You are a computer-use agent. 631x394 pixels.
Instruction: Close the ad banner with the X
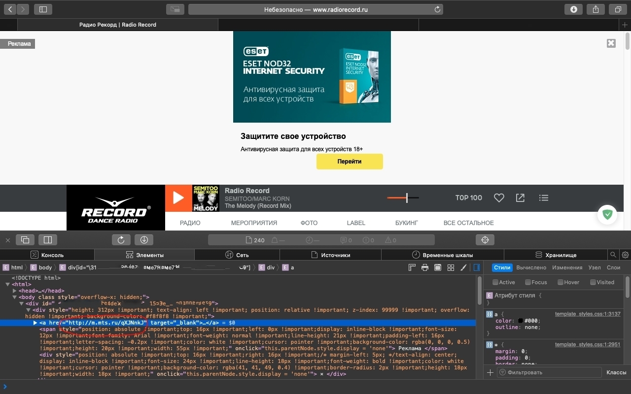click(x=611, y=43)
